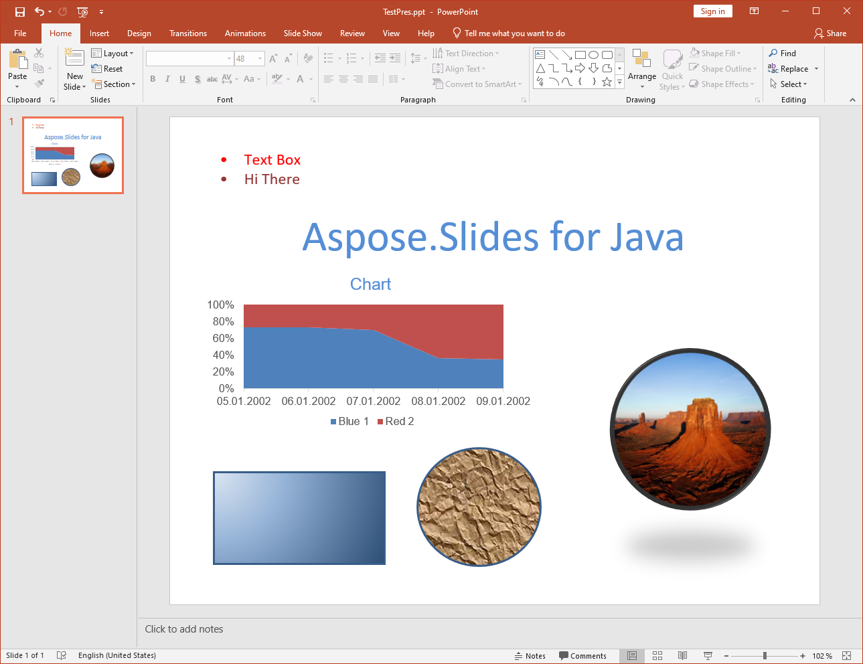Image resolution: width=863 pixels, height=664 pixels.
Task: Expand the Section dropdown
Action: coord(114,84)
